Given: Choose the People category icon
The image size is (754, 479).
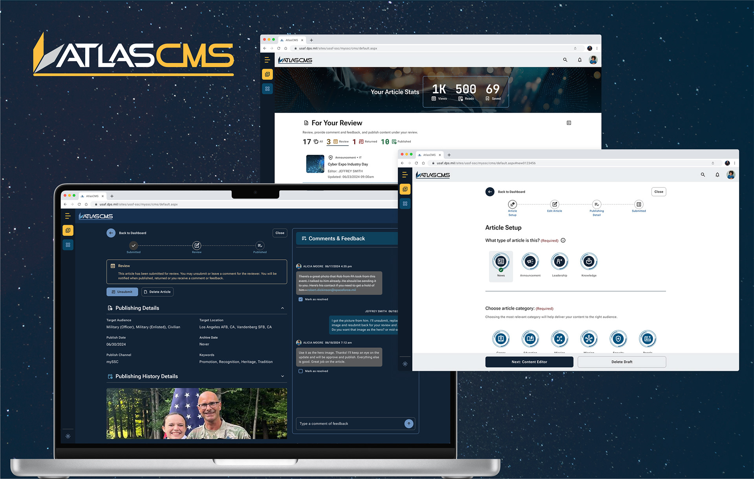Looking at the screenshot, I should (648, 339).
